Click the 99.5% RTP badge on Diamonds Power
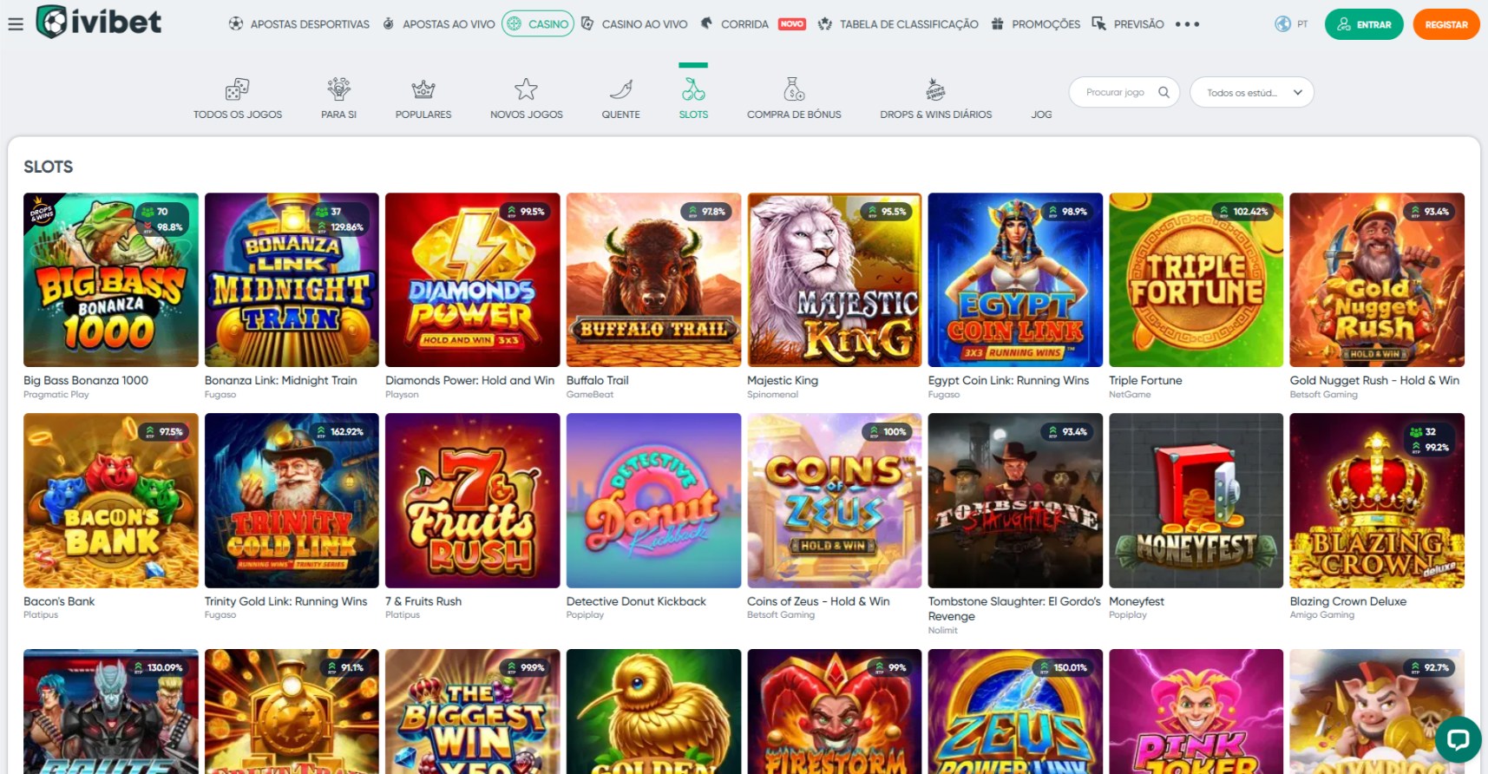1488x774 pixels. pyautogui.click(x=525, y=211)
